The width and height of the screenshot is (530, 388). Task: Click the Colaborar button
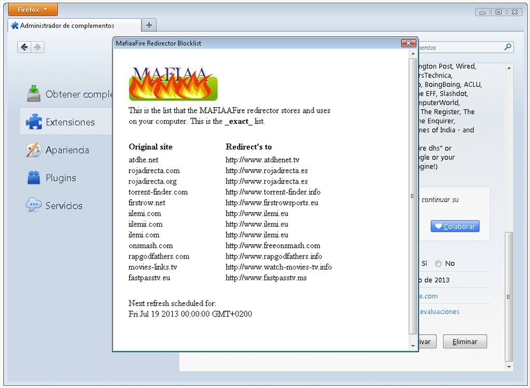pos(455,226)
